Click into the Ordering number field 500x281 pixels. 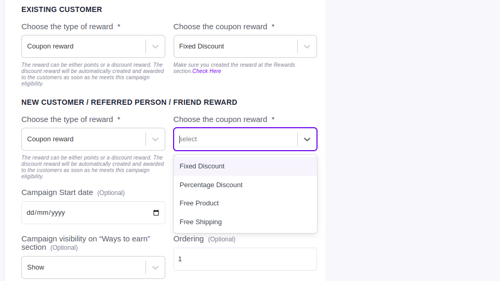[x=245, y=259]
